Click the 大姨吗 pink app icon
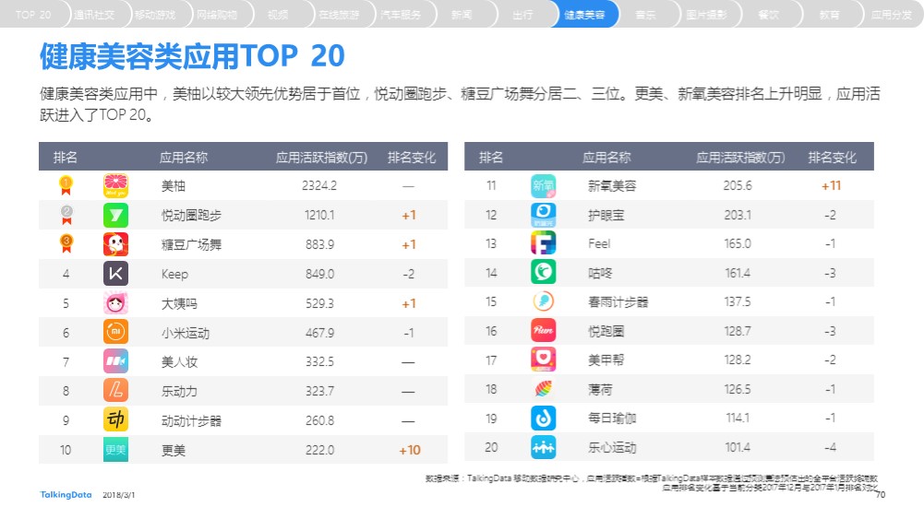This screenshot has height=519, width=924. pyautogui.click(x=115, y=303)
